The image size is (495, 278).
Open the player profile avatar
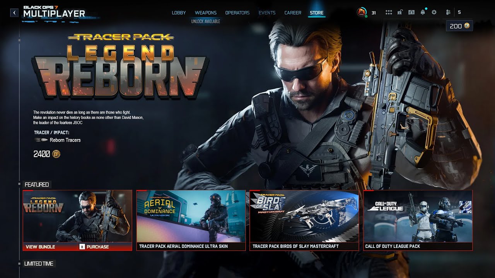[x=362, y=13]
